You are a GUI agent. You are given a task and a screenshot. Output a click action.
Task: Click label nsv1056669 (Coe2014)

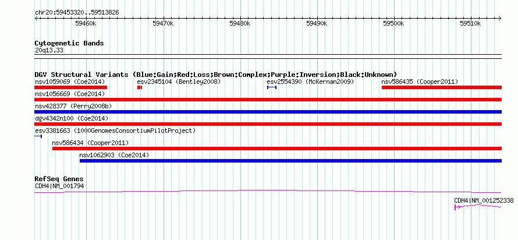coord(70,94)
